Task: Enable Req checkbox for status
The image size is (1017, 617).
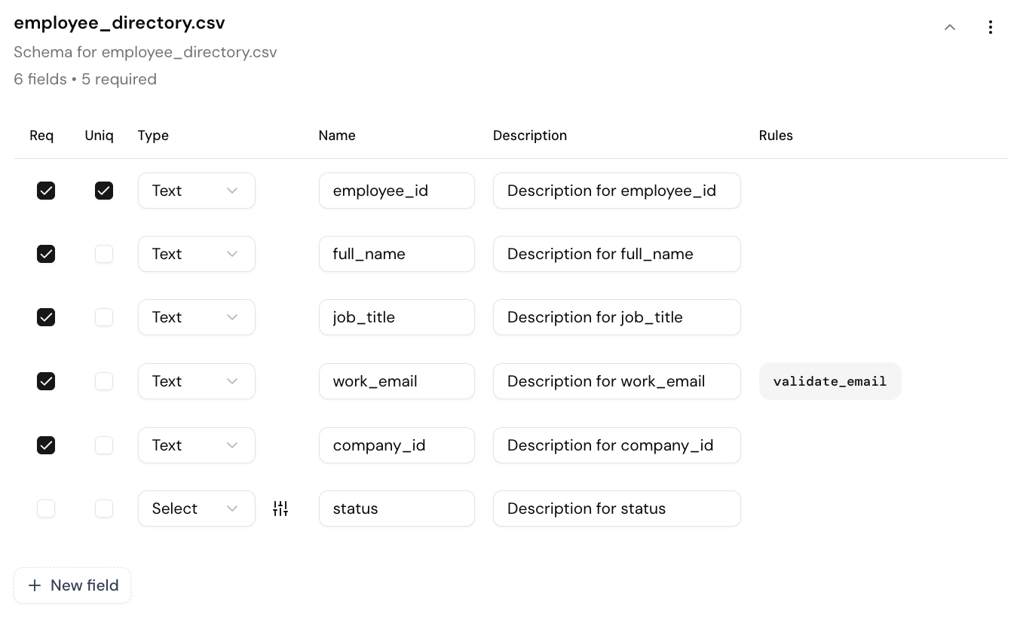Action: point(46,509)
